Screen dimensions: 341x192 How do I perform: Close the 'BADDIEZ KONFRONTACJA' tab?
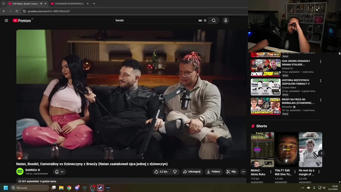coord(88,3)
